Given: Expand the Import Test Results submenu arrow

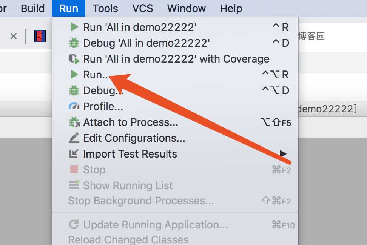Looking at the screenshot, I should (x=283, y=154).
